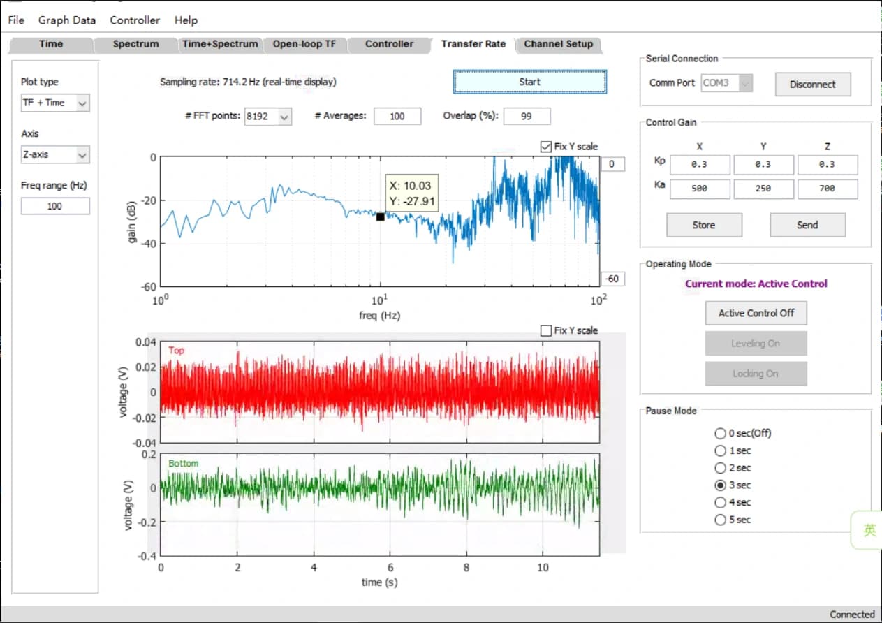Viewport: 882px width, 623px height.
Task: Toggle Fix Y scale for voltage plots
Action: point(569,330)
